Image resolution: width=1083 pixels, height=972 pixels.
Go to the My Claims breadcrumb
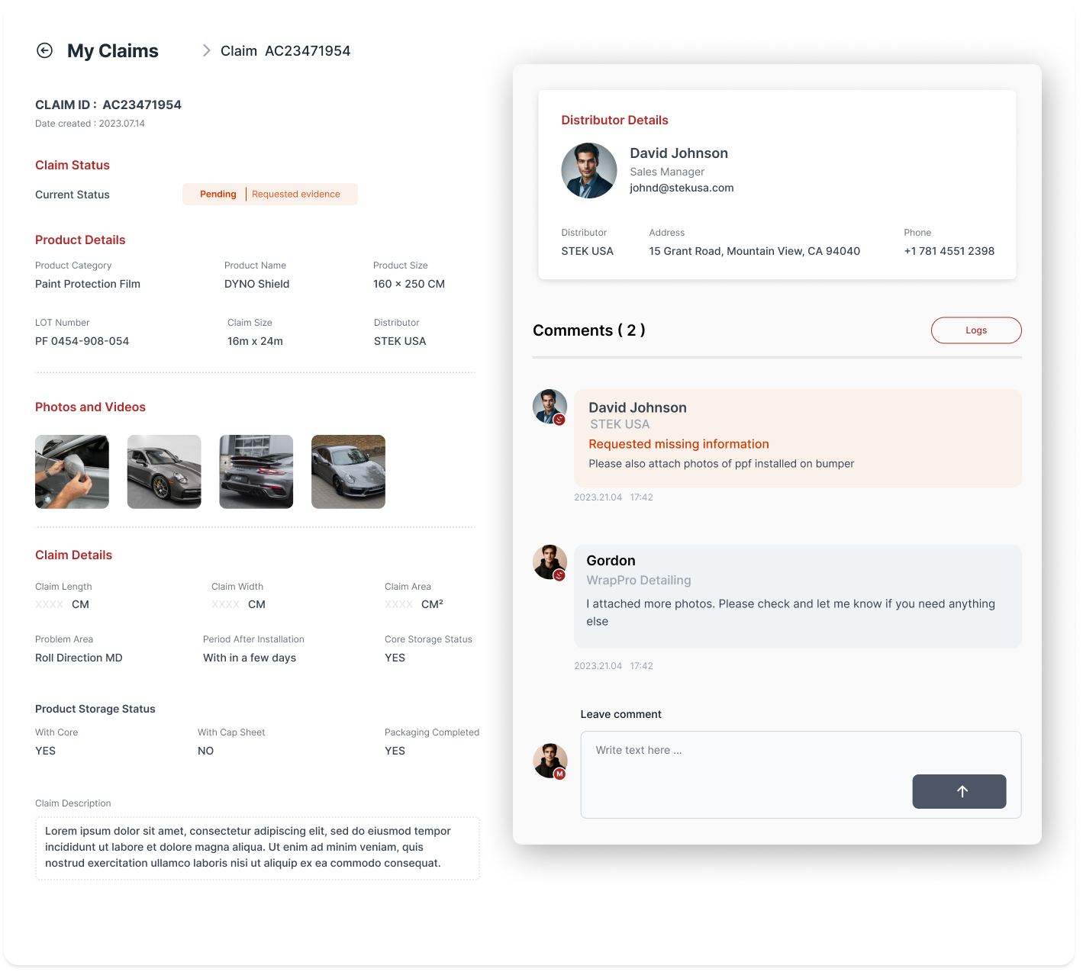coord(113,51)
